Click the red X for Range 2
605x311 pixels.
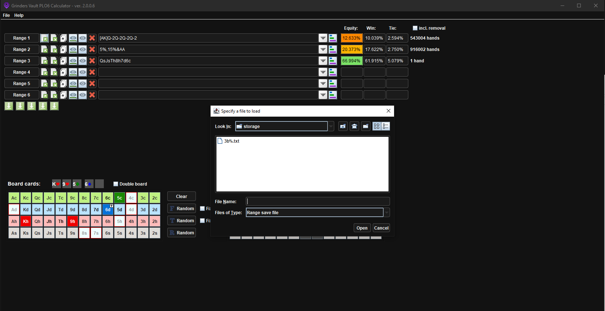[x=92, y=50]
